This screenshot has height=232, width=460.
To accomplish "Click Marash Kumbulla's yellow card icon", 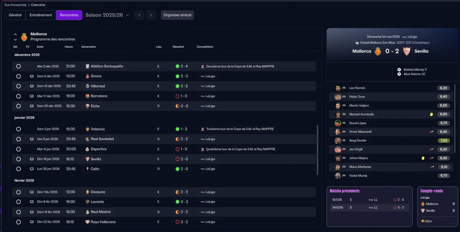I will (x=431, y=114).
